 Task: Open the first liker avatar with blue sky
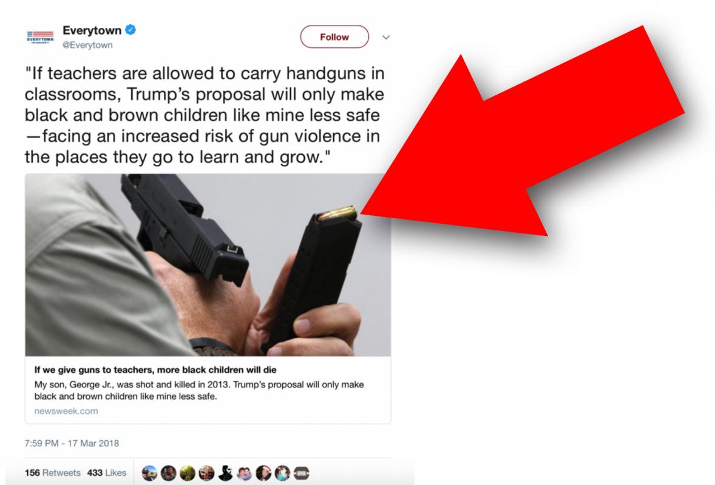(149, 473)
